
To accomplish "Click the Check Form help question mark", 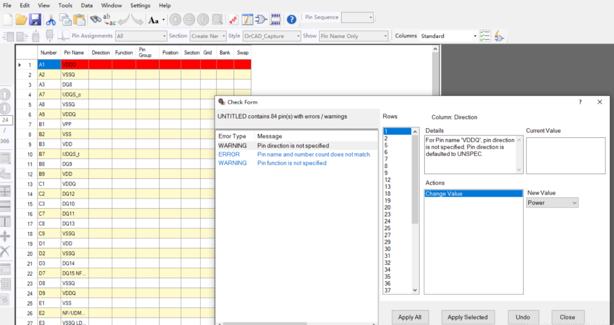I will [x=580, y=102].
